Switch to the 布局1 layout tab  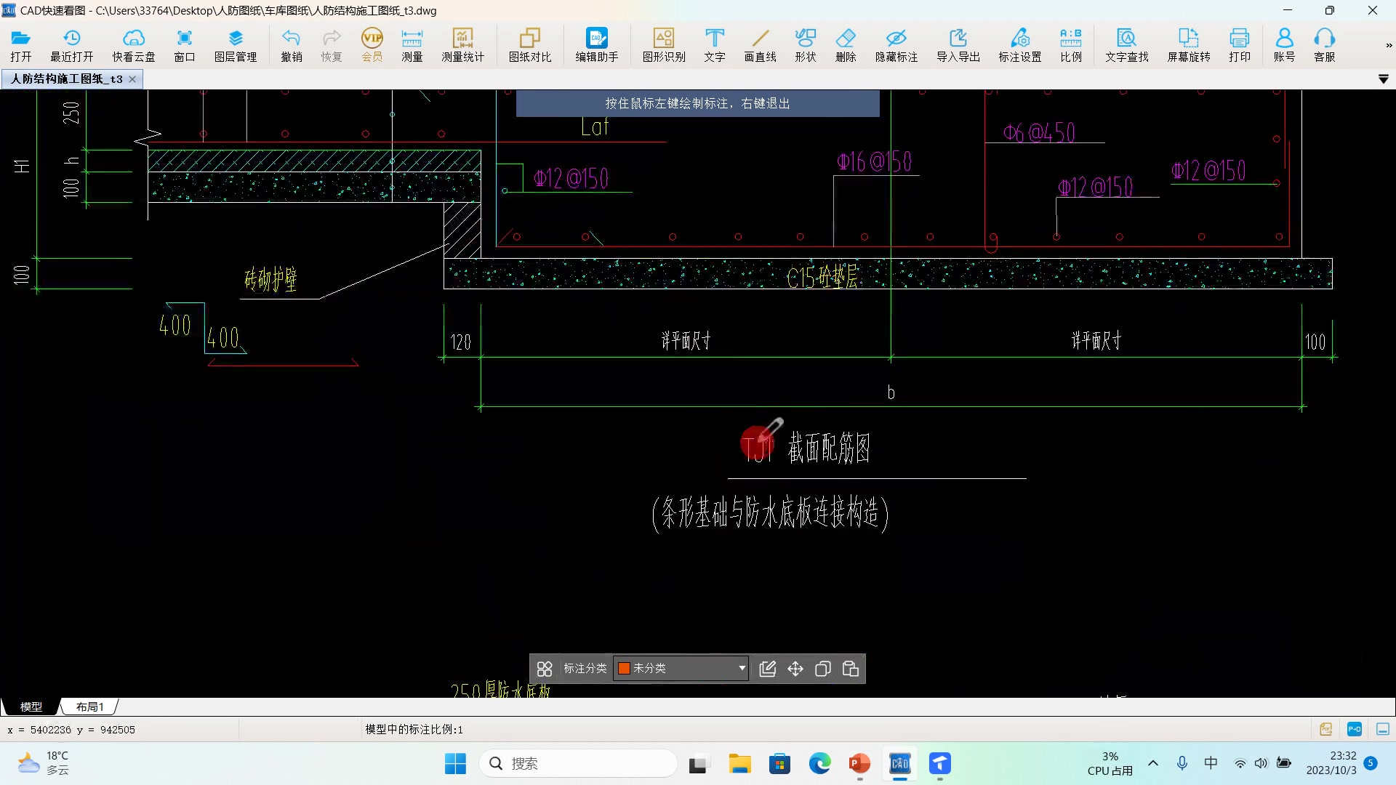[90, 706]
